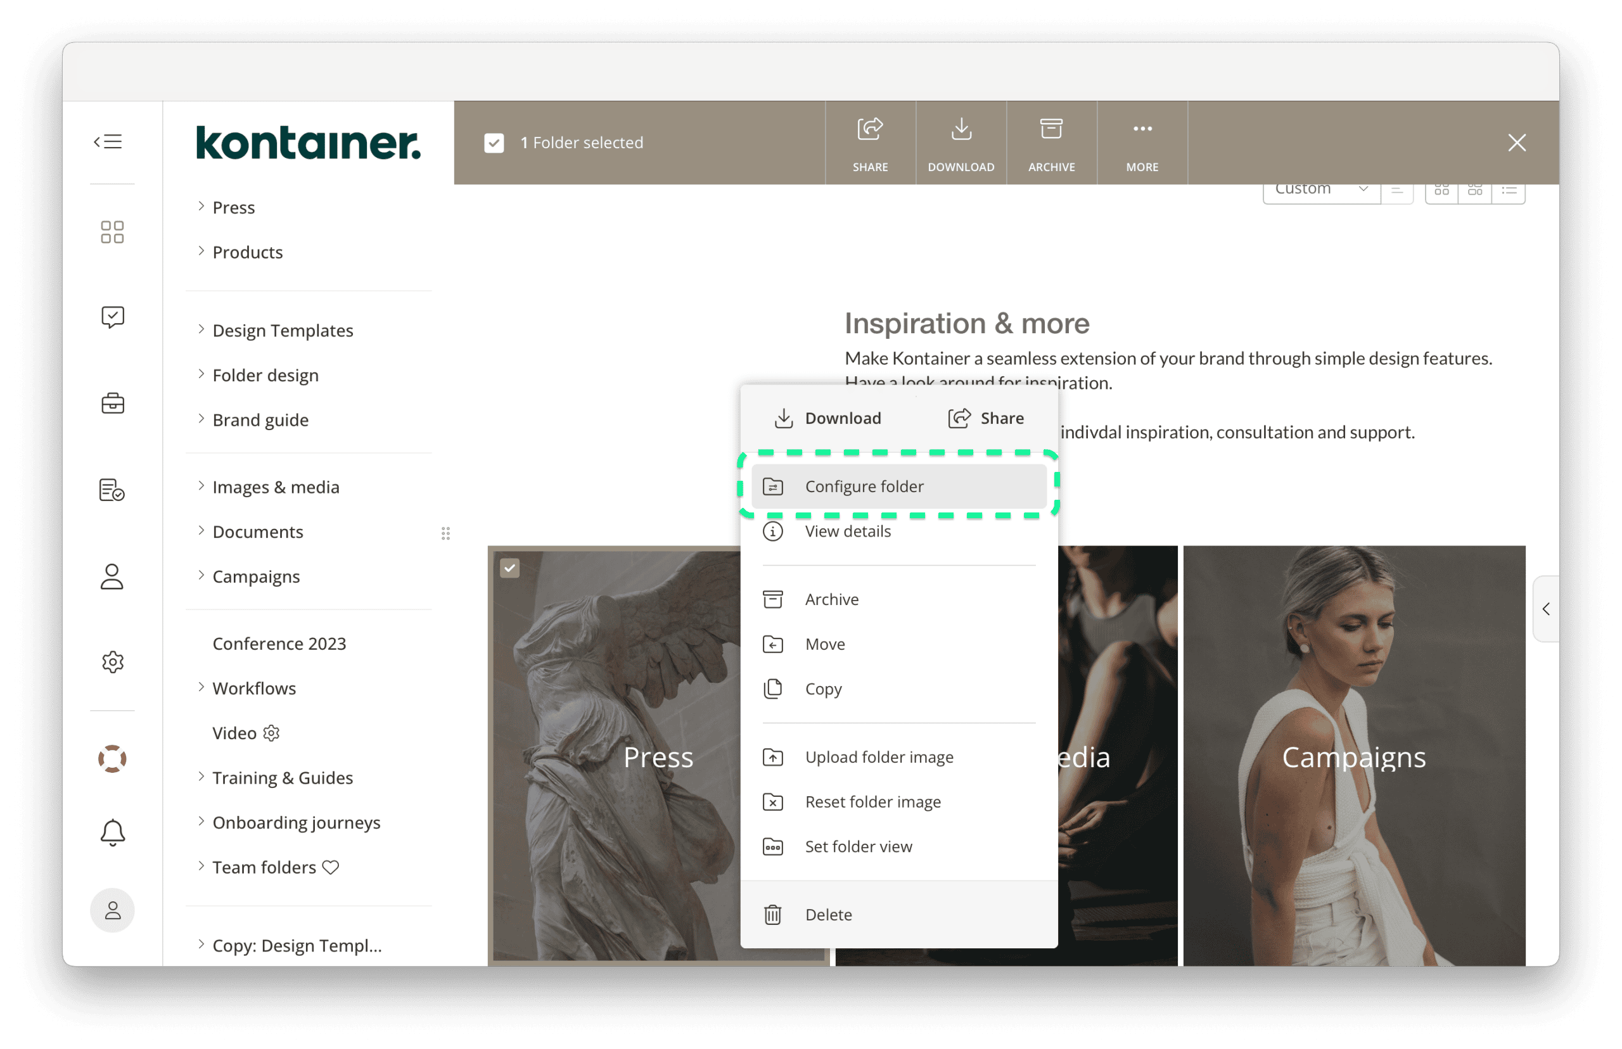
Task: Open the Share action in the selection toolbar
Action: [871, 143]
